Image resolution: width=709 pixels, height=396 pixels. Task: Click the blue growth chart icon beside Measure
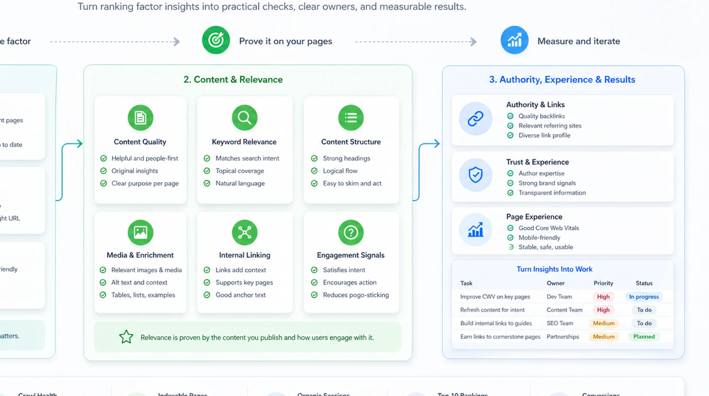click(x=514, y=40)
